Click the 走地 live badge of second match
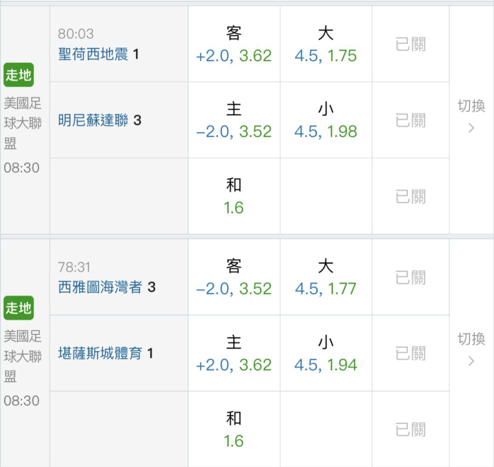Image resolution: width=494 pixels, height=467 pixels. point(19,308)
